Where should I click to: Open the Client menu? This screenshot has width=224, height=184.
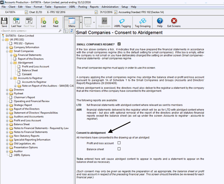pos(12,7)
